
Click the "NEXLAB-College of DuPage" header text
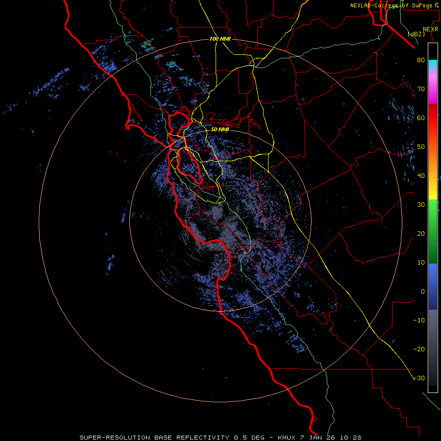(392, 5)
